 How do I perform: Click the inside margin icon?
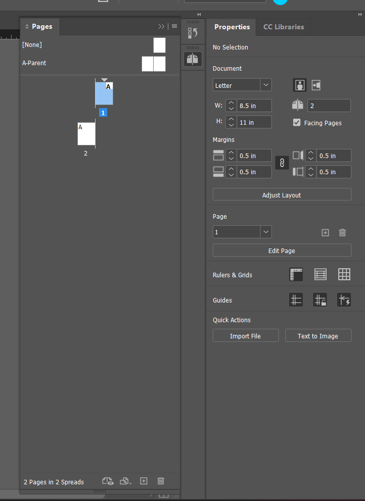click(298, 155)
